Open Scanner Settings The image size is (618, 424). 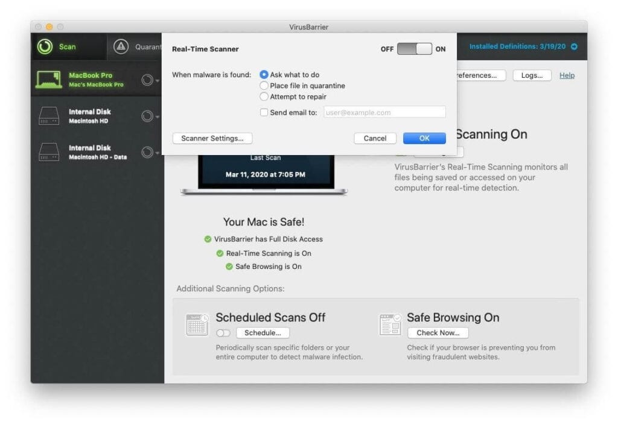click(212, 138)
